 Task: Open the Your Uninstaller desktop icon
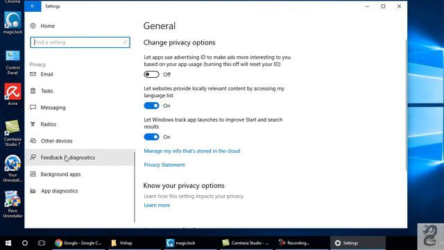(x=12, y=168)
